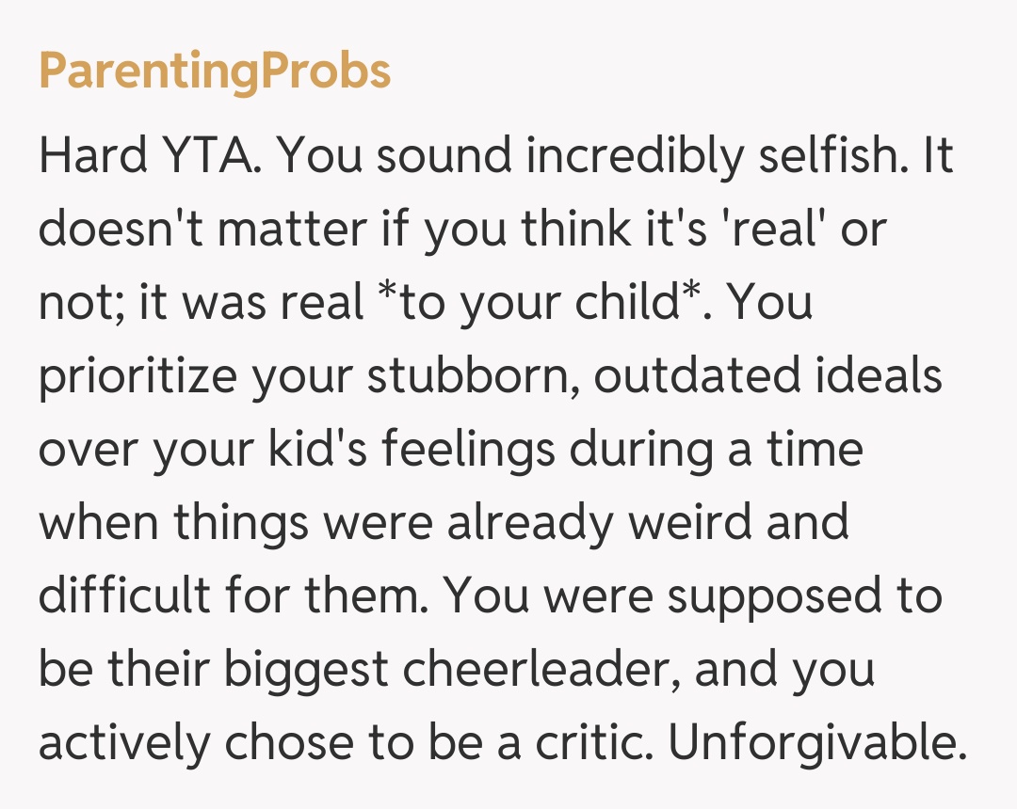
Task: Click the 'Hard YTA' verdict text
Action: point(147,156)
